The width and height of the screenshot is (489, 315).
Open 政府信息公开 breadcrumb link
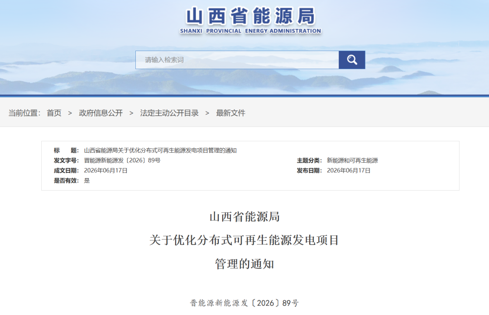(101, 113)
